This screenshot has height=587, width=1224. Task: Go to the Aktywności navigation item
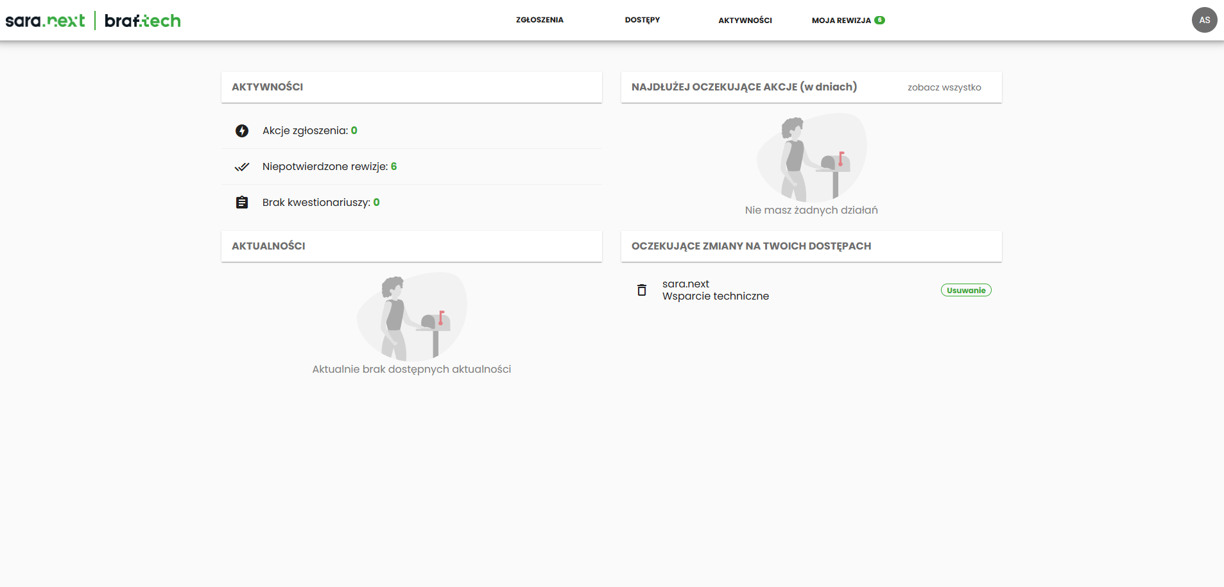coord(745,21)
